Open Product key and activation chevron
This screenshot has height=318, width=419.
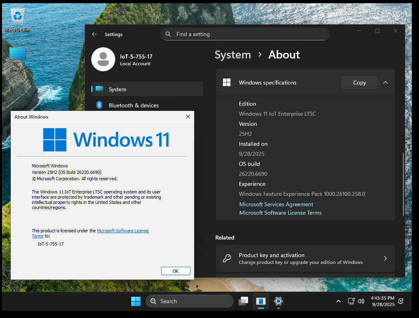[x=385, y=258]
